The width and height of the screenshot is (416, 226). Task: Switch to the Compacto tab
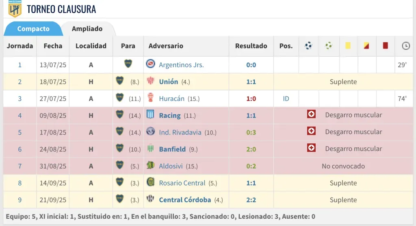(x=33, y=29)
